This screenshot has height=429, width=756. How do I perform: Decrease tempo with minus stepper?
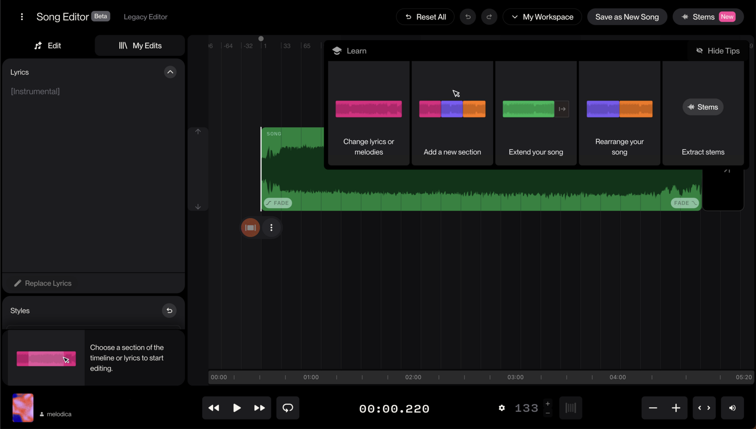tap(548, 413)
